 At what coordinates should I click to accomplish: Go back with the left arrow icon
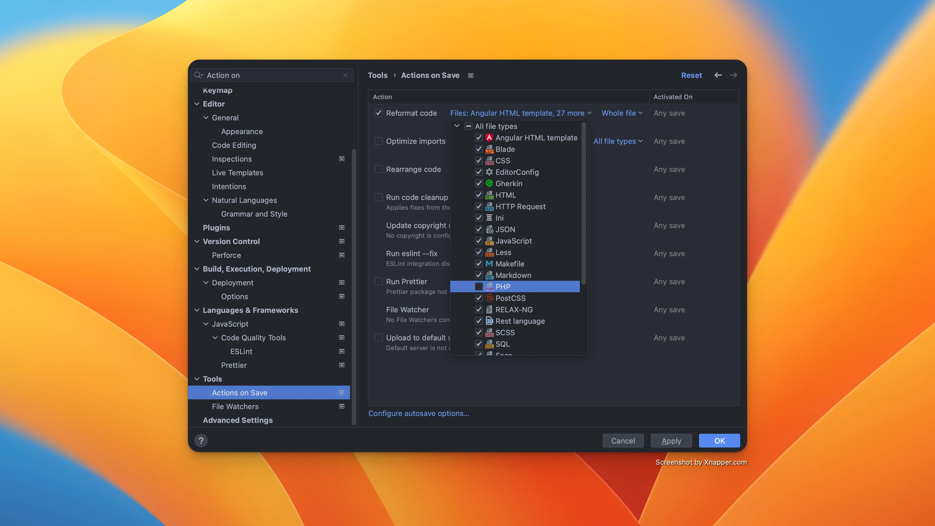click(718, 75)
